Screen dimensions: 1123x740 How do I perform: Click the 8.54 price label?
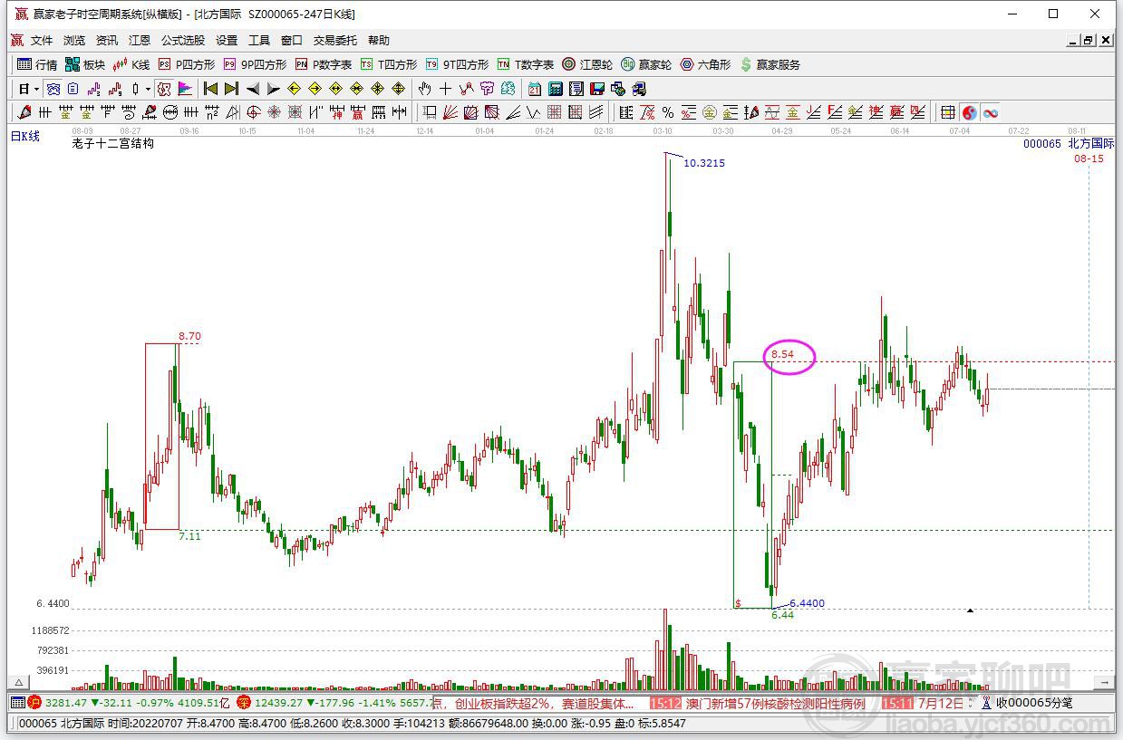[782, 354]
